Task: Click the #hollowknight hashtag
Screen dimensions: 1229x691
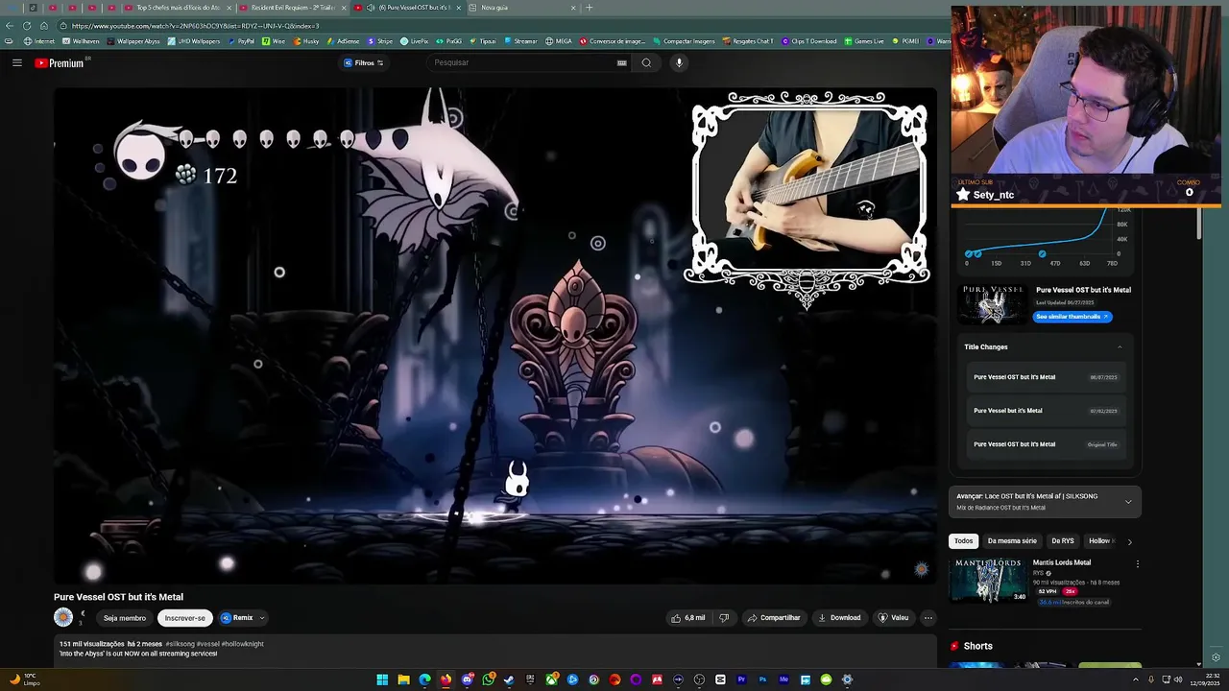Action: click(242, 644)
